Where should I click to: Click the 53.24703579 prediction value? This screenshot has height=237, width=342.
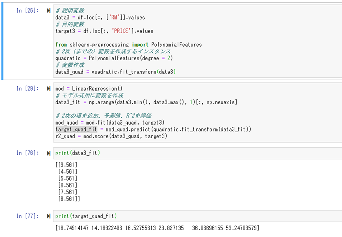tap(241, 228)
